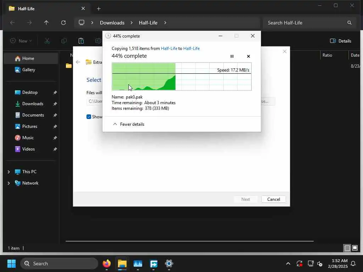The height and width of the screenshot is (272, 363).
Task: Click the pin icon next to Music
Action: [x=55, y=138]
